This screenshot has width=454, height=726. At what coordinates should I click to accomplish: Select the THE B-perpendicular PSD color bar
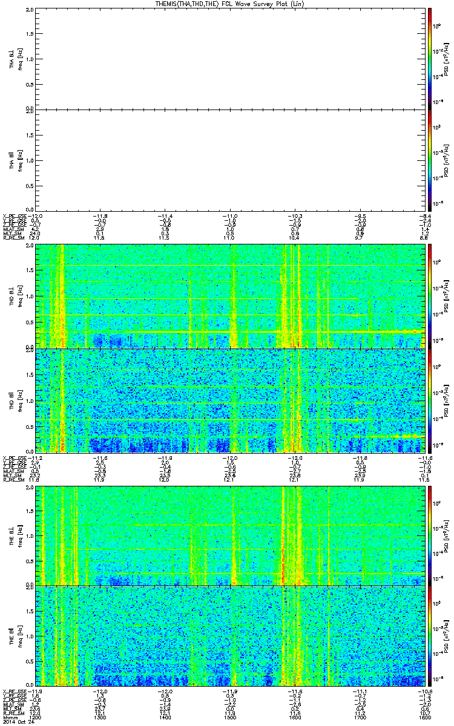[430, 535]
